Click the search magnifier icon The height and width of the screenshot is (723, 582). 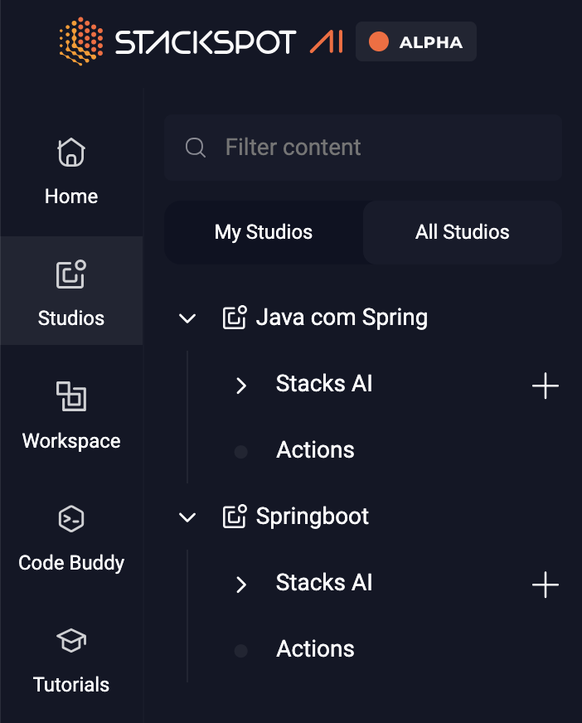point(195,148)
